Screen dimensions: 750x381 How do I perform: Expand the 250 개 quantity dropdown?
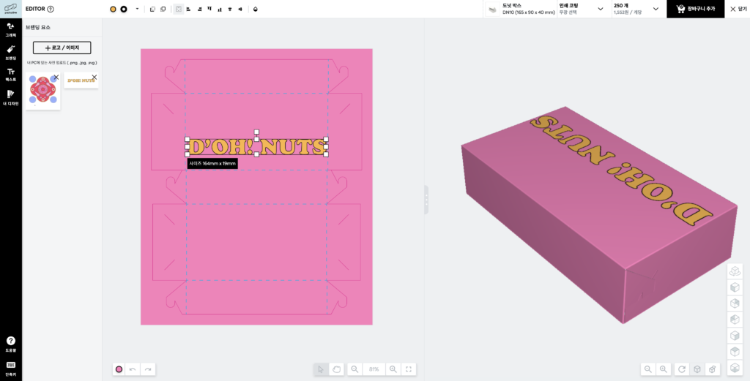point(636,9)
